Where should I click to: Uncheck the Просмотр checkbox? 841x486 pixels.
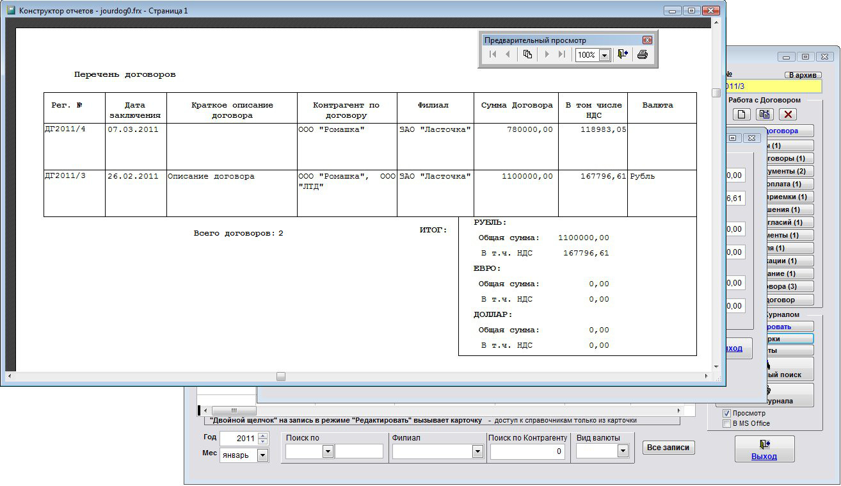click(x=726, y=414)
